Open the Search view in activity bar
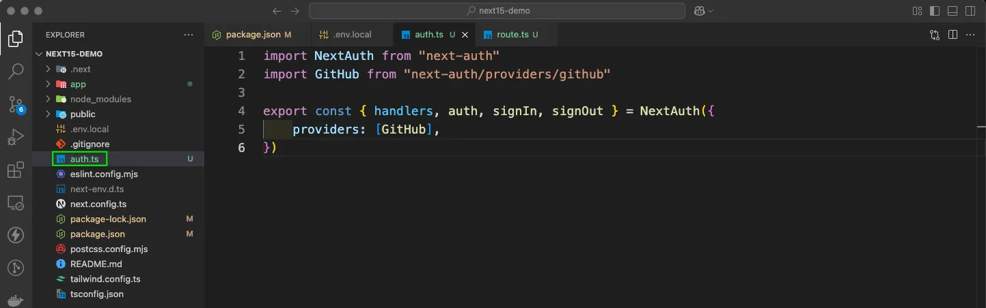The height and width of the screenshot is (308, 986). [x=16, y=71]
